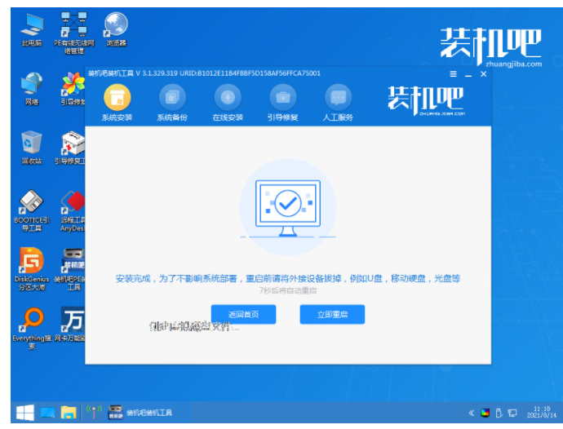563x429 pixels.
Task: Open the hamburger menu in title bar
Action: (x=454, y=74)
